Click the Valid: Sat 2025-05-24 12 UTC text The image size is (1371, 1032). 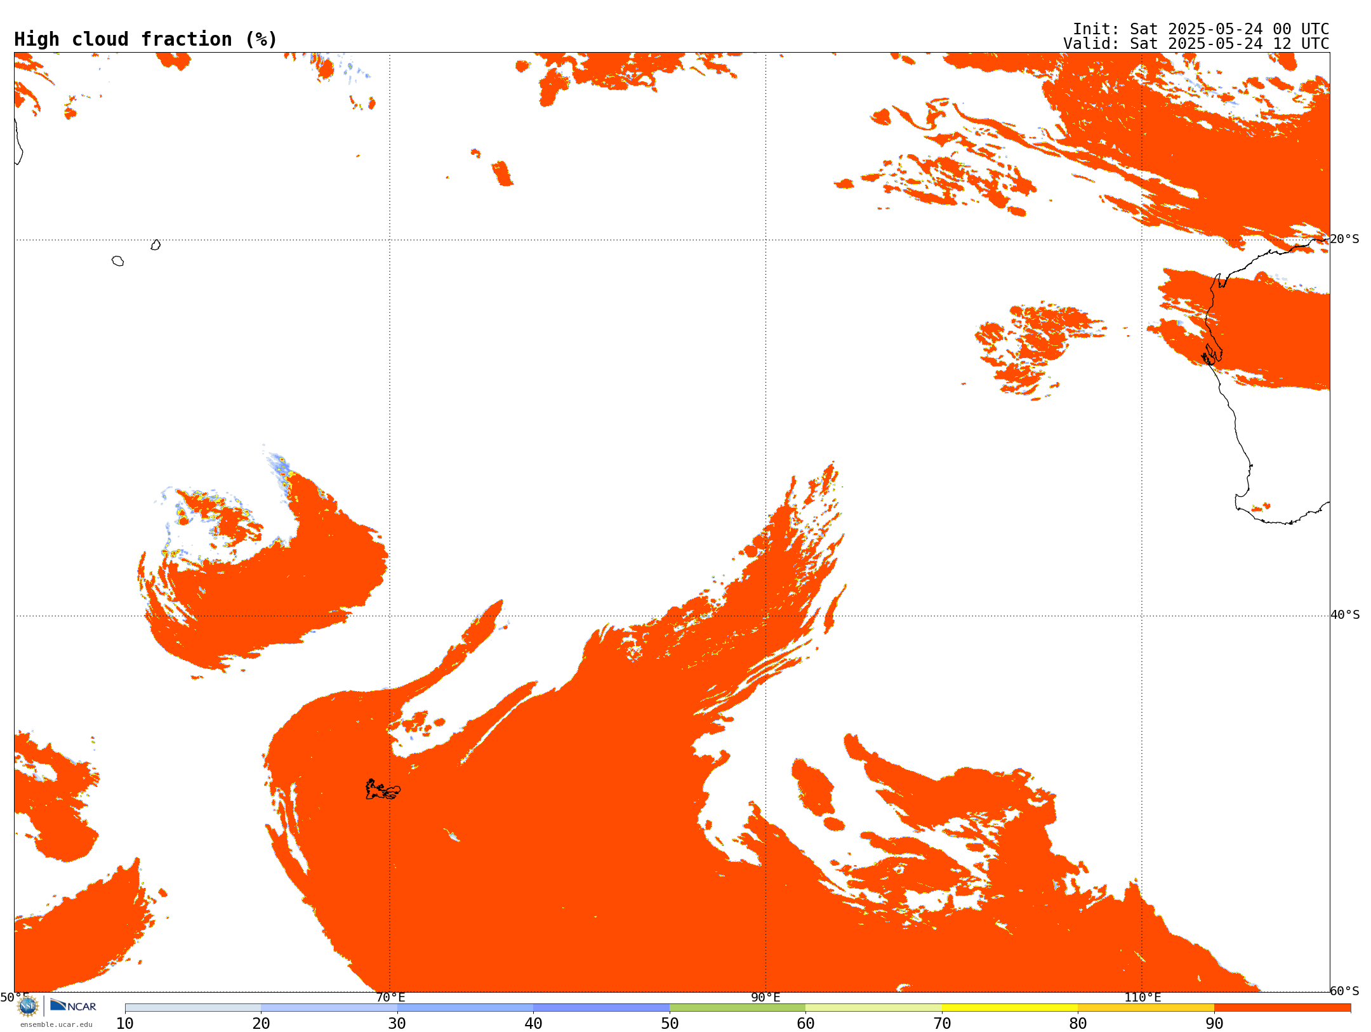[x=1196, y=44]
